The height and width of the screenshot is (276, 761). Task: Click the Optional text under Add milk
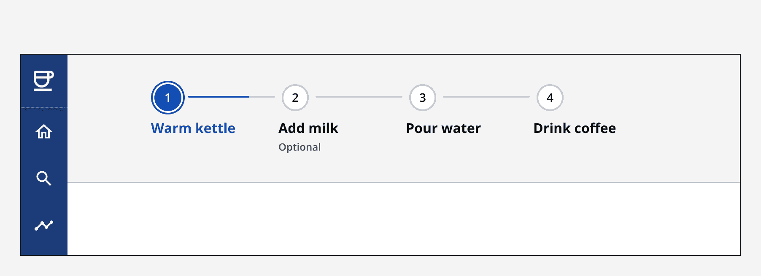[x=300, y=147]
